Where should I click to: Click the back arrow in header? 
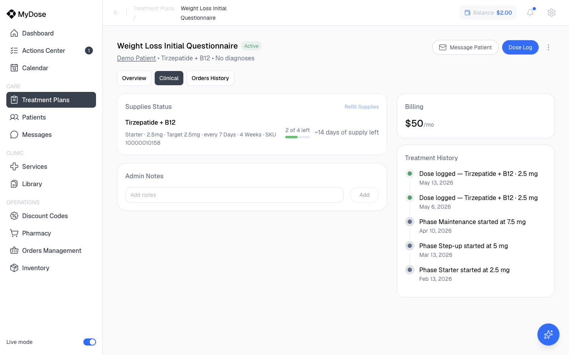coord(116,13)
